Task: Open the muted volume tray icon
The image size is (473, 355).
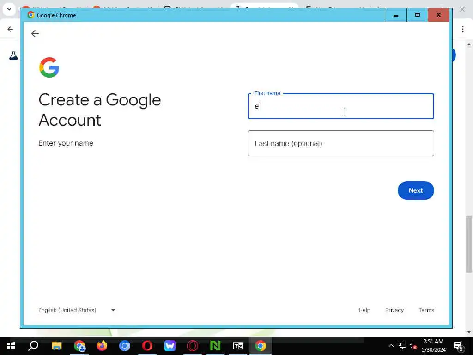Action: point(413,346)
